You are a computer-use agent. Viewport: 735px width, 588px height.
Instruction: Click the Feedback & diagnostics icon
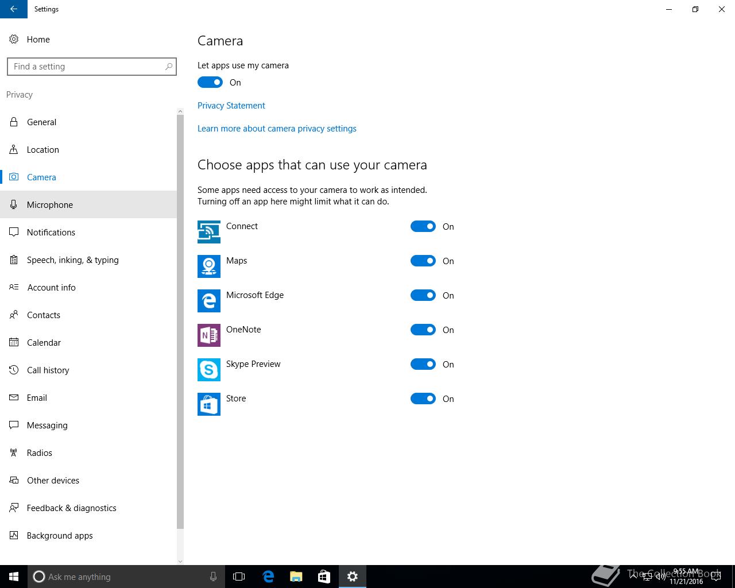click(14, 508)
